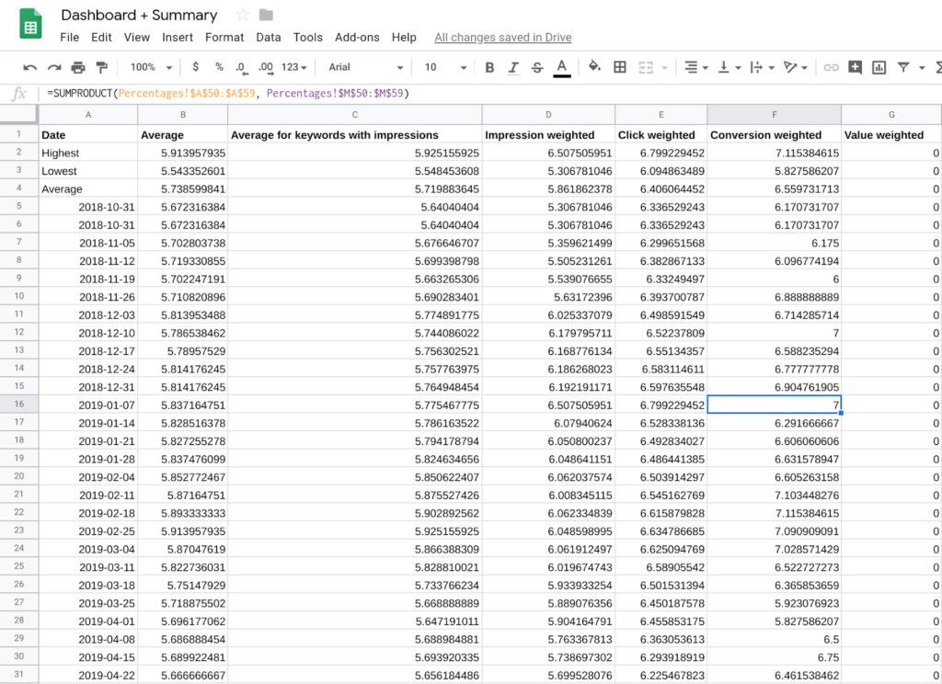Click the select-all corner box
The image size is (942, 684).
[19, 114]
